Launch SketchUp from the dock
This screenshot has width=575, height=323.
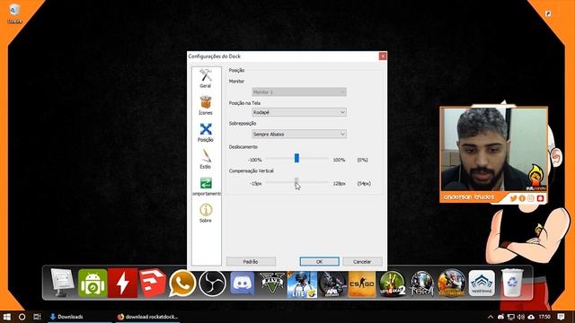(x=152, y=284)
